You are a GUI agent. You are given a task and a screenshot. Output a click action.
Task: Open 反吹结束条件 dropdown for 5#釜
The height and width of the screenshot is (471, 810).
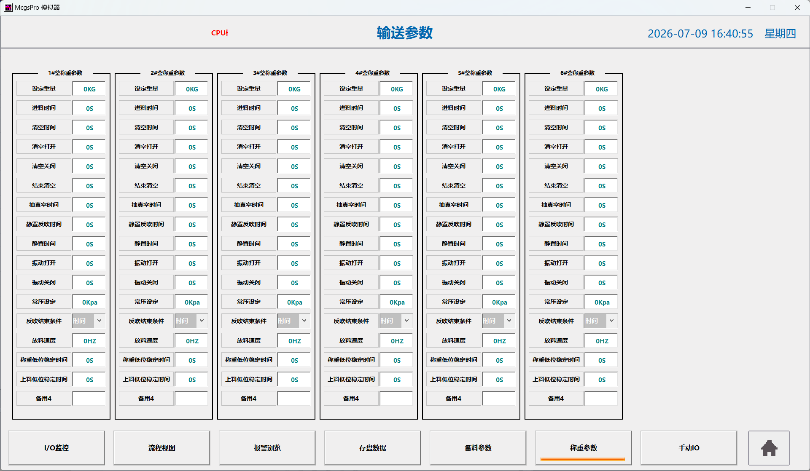(x=509, y=321)
